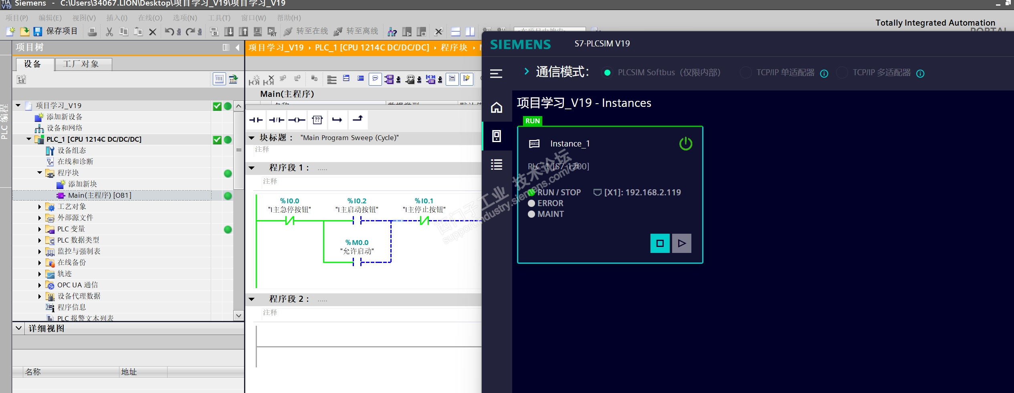Image resolution: width=1014 pixels, height=393 pixels.
Task: Open the 选项(N) menu
Action: pos(185,18)
